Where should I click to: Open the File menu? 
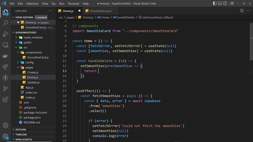tap(12, 4)
